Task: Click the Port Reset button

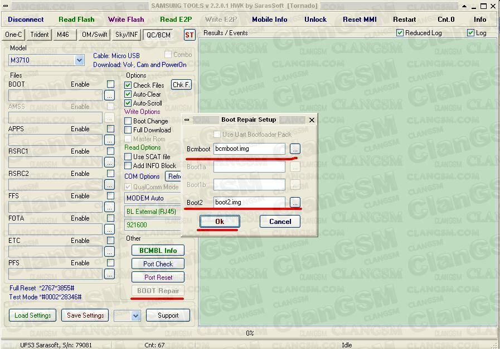Action: (x=158, y=278)
